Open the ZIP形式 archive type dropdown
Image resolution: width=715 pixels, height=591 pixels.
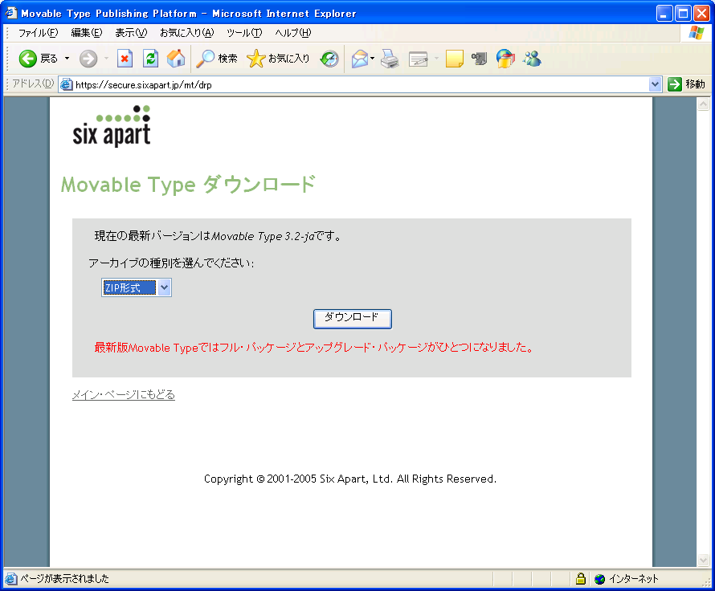point(137,287)
